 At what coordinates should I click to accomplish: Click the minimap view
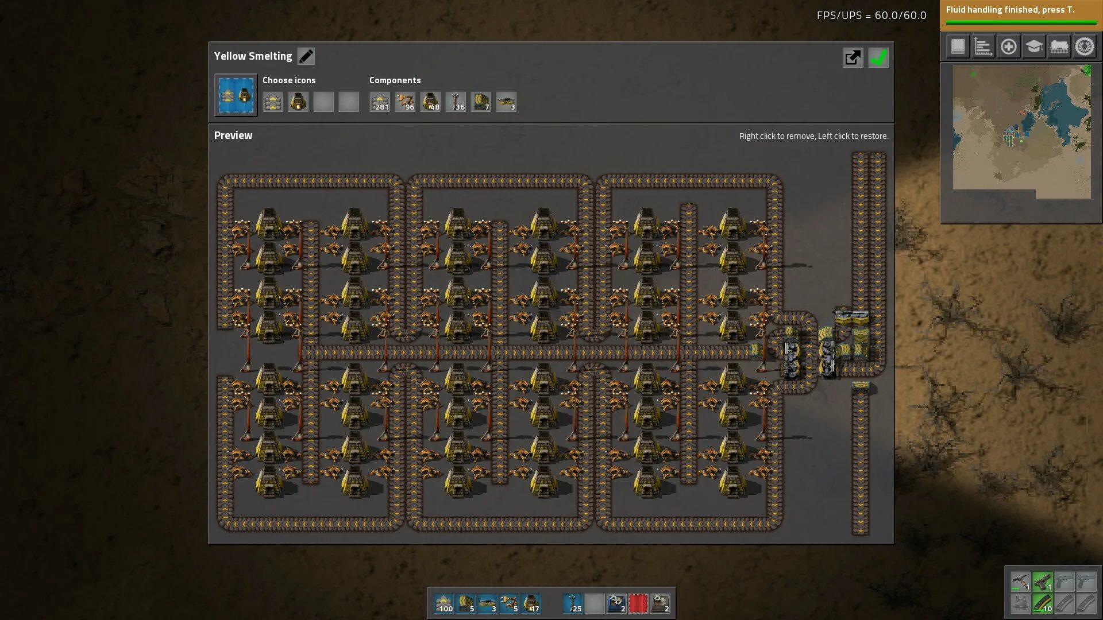(x=1021, y=131)
